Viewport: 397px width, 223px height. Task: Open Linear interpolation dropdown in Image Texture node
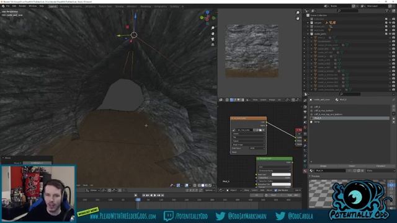pos(248,134)
